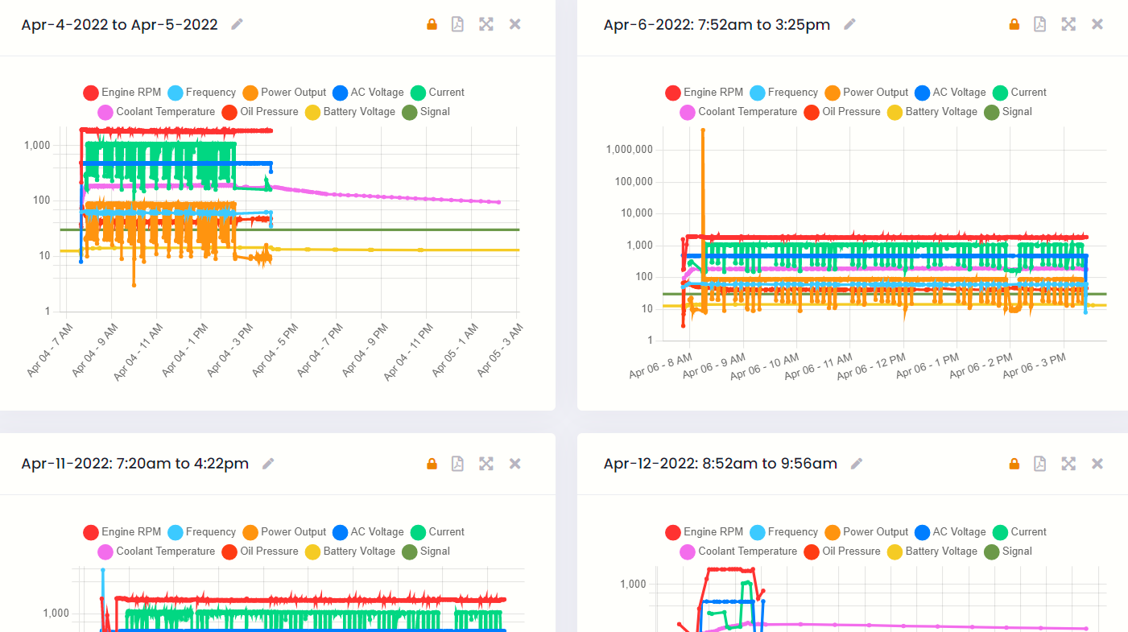Hide Battery Voltage in Apr-6 chart legend
Screen dimensions: 1128x632
point(932,112)
